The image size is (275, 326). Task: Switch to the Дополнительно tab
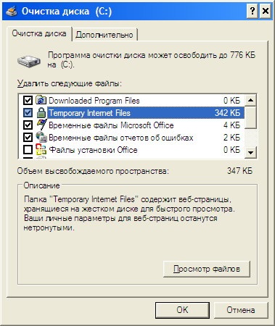tap(104, 35)
